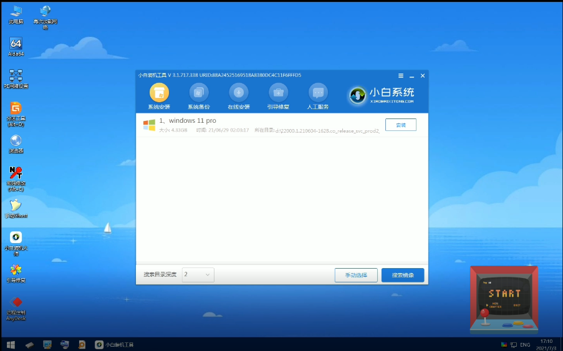Click the 在线安装 online install icon

[239, 95]
